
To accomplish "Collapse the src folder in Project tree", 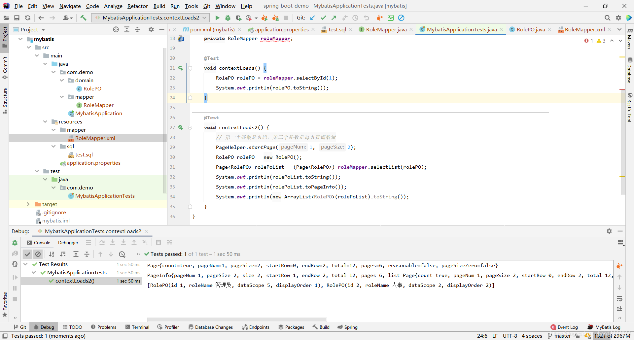I will click(29, 47).
